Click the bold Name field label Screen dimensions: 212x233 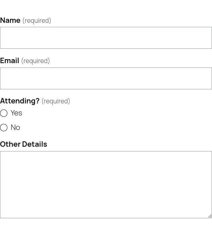10,20
